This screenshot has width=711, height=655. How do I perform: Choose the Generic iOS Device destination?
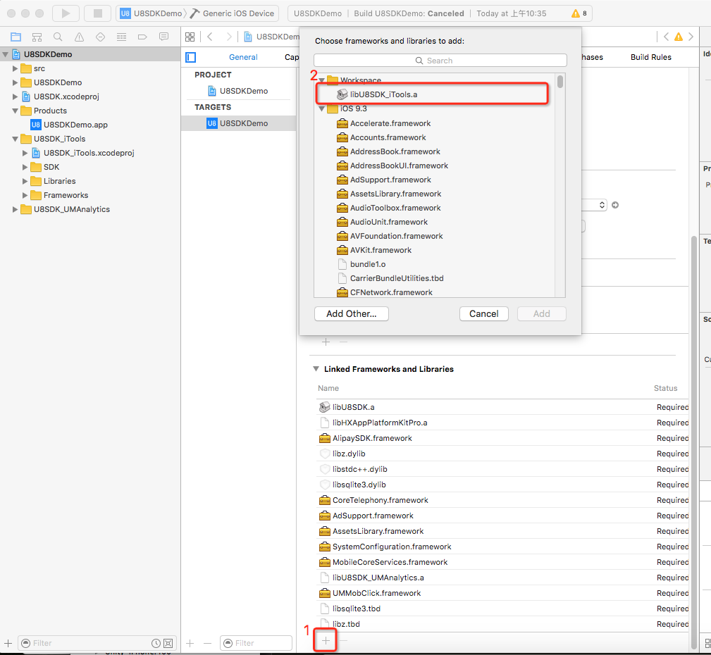click(x=233, y=13)
